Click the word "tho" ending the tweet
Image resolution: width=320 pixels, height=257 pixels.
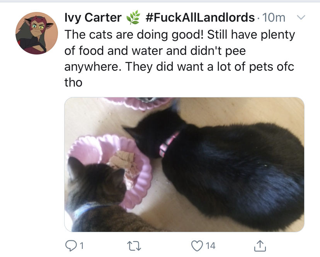[73, 83]
